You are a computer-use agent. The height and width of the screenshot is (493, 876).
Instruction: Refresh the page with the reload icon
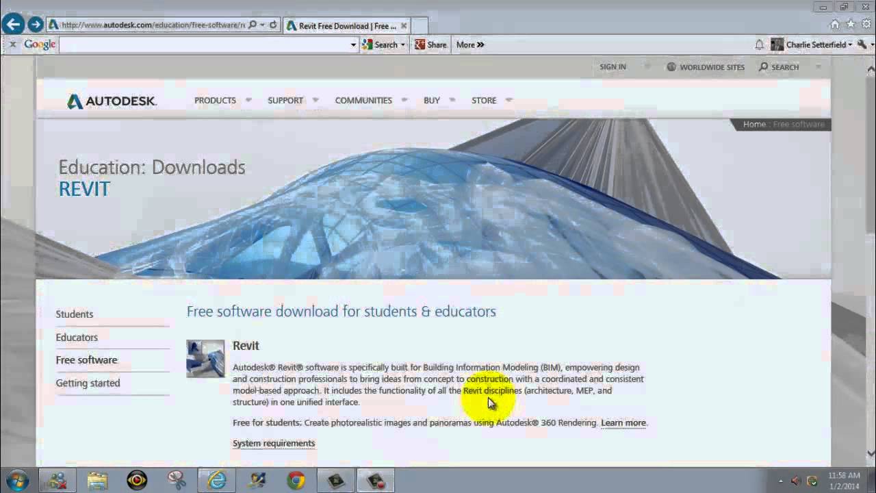click(x=273, y=25)
